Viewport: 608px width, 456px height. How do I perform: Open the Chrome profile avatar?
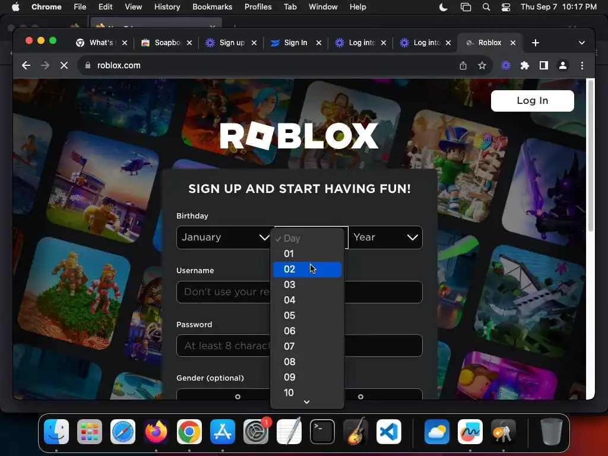pyautogui.click(x=563, y=65)
